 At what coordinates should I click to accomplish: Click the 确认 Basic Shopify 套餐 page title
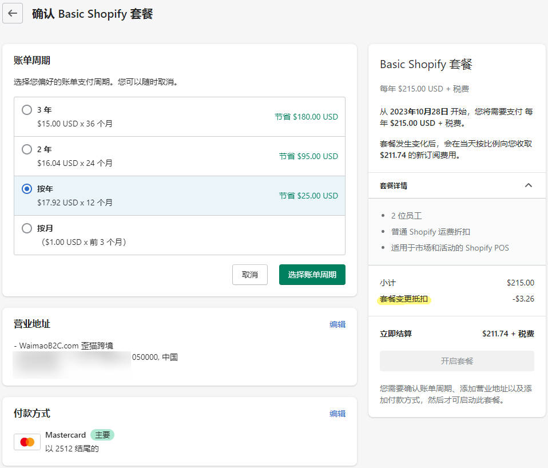click(92, 14)
